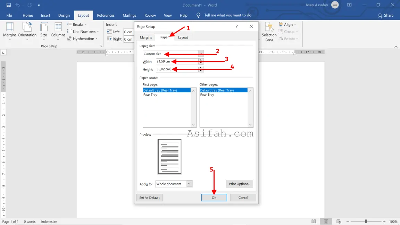Image resolution: width=400 pixels, height=225 pixels.
Task: Open the Align dropdown
Action: (x=287, y=25)
